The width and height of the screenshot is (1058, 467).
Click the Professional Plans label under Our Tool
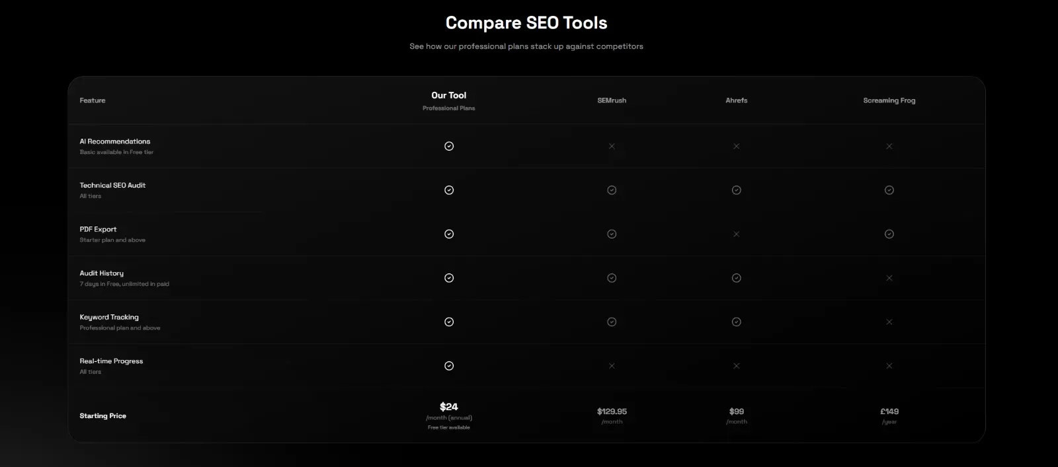point(449,108)
